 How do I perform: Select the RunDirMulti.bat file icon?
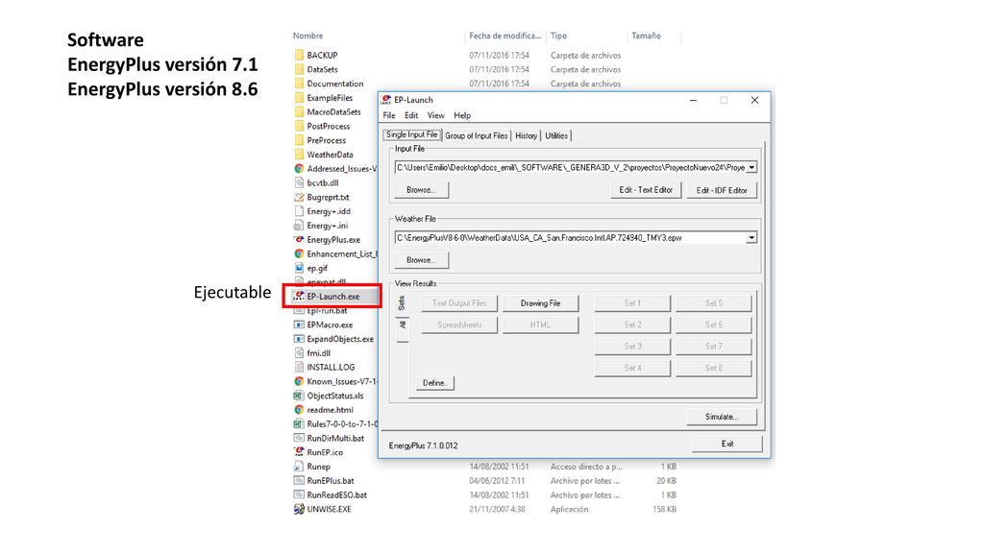[x=300, y=438]
